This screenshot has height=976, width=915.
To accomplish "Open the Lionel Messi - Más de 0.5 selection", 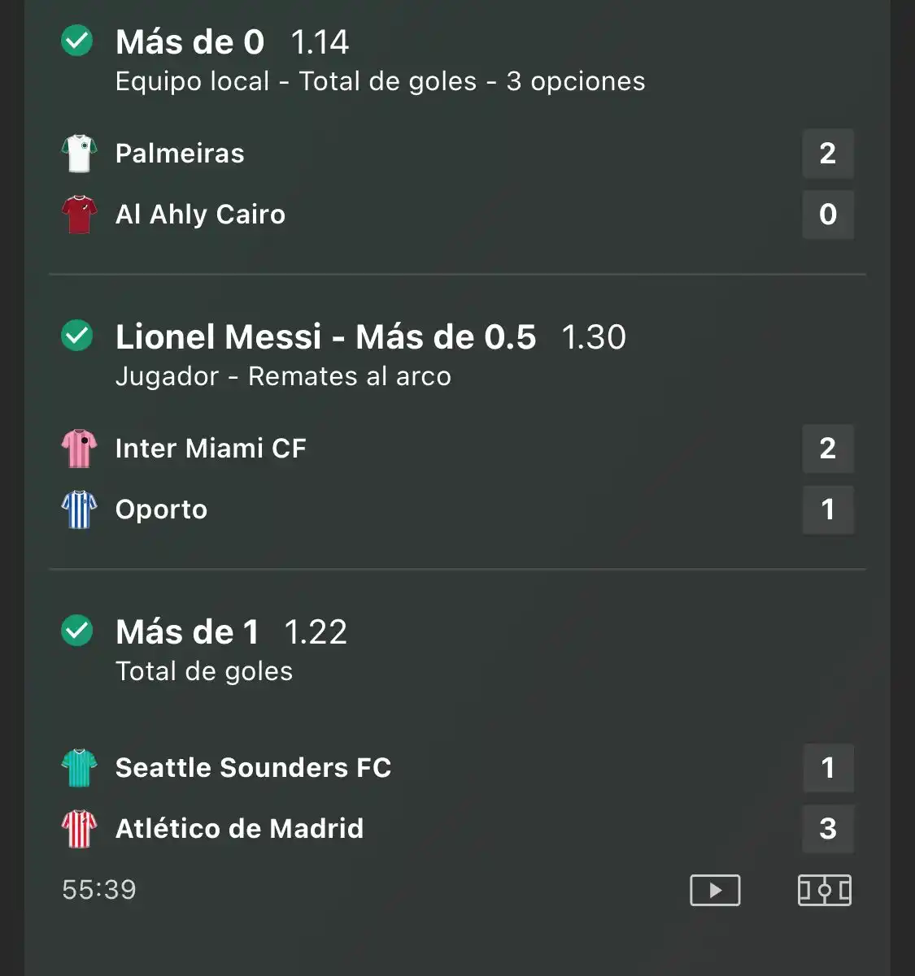I will [325, 337].
